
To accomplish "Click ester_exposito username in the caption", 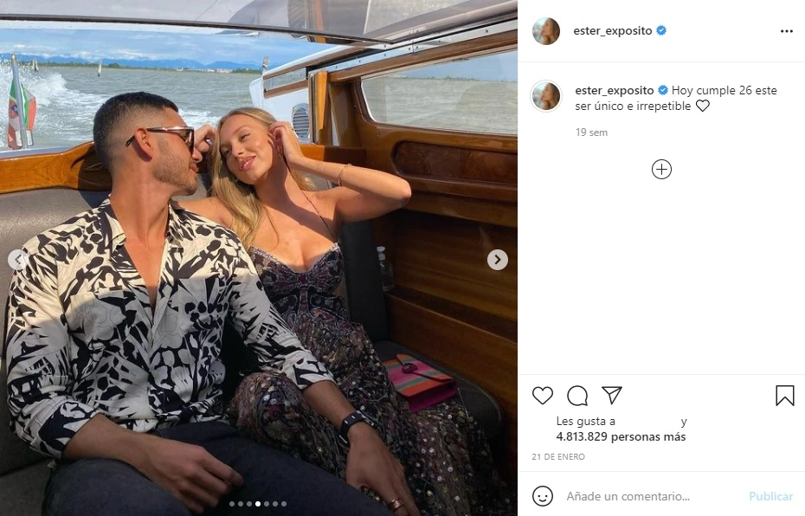I will tap(615, 90).
